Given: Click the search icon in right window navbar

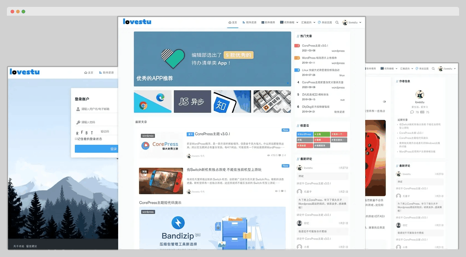Looking at the screenshot, I should [x=433, y=69].
